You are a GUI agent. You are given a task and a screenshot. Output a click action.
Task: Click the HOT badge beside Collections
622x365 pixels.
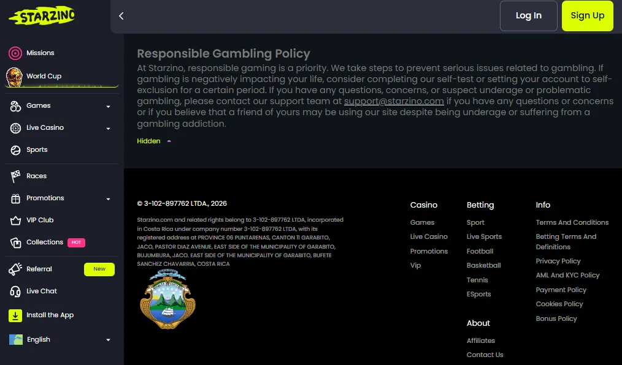(x=76, y=243)
